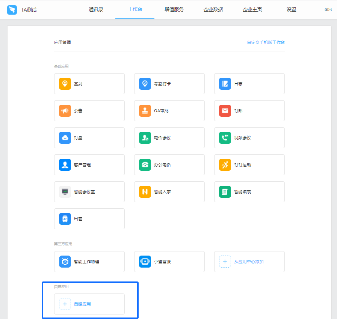Viewport: 337px width, 319px height.
Task: Click the 钉盘 cloud drive icon
Action: [x=65, y=138]
